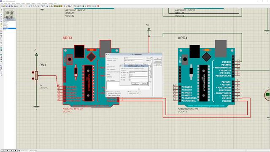270x152 pixels.
Task: Toggle Hidden checkbox beside Component Value
Action: [x=151, y=60]
